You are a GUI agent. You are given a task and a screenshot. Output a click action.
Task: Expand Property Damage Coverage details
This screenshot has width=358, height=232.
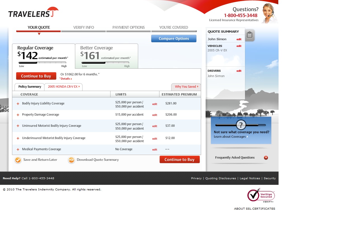[x=18, y=115]
